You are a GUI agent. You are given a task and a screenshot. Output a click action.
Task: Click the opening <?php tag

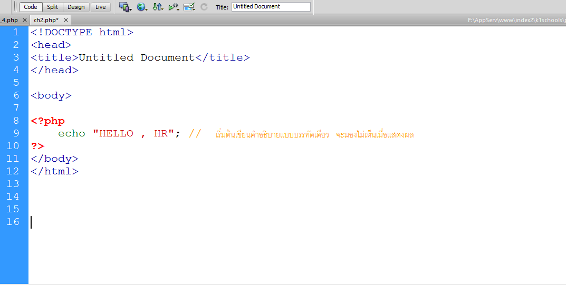coord(47,121)
